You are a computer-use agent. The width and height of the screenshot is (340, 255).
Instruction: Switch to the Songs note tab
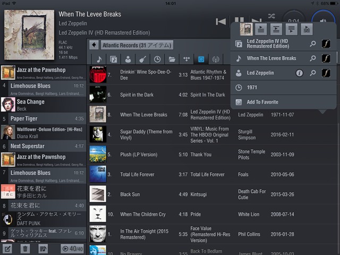[99, 59]
